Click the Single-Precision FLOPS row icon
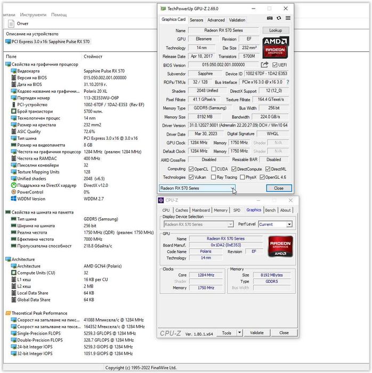 [13, 334]
